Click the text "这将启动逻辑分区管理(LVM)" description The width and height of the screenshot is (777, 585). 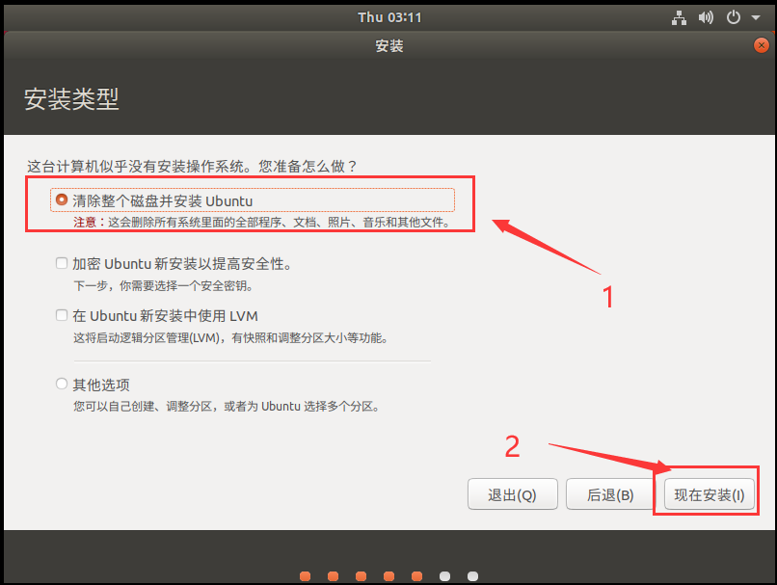coord(147,338)
